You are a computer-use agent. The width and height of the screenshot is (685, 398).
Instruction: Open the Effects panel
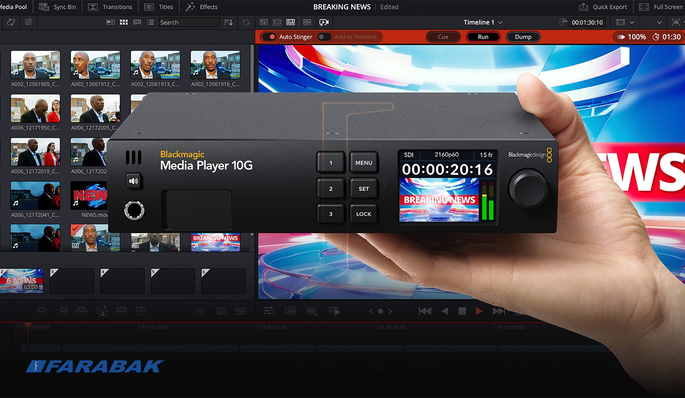[x=201, y=7]
